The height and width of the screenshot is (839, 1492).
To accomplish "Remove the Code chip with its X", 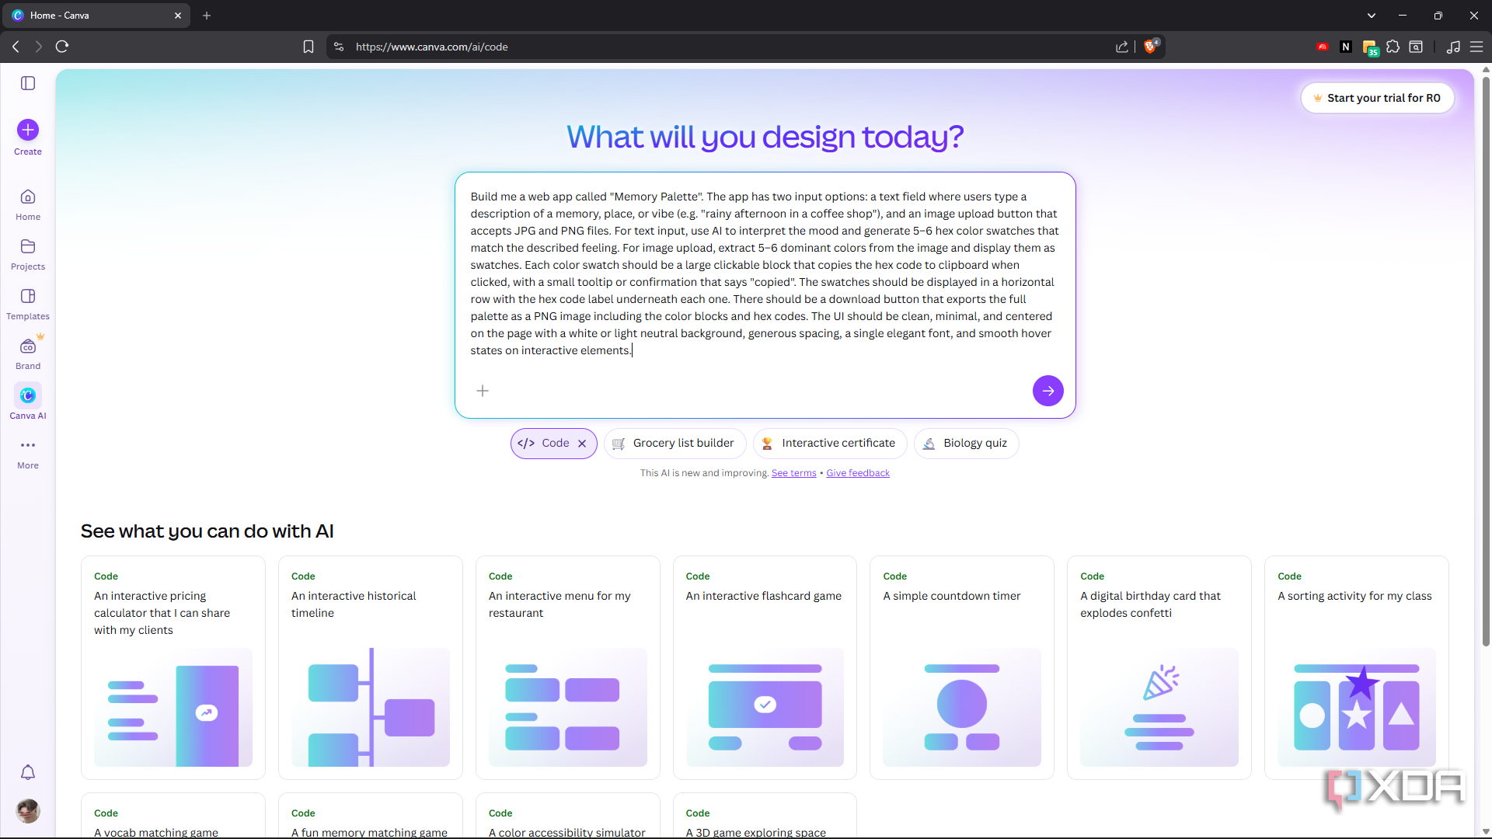I will pyautogui.click(x=582, y=444).
